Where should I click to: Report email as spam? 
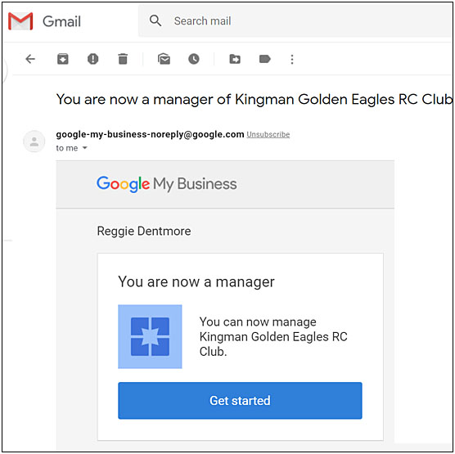[x=92, y=59]
